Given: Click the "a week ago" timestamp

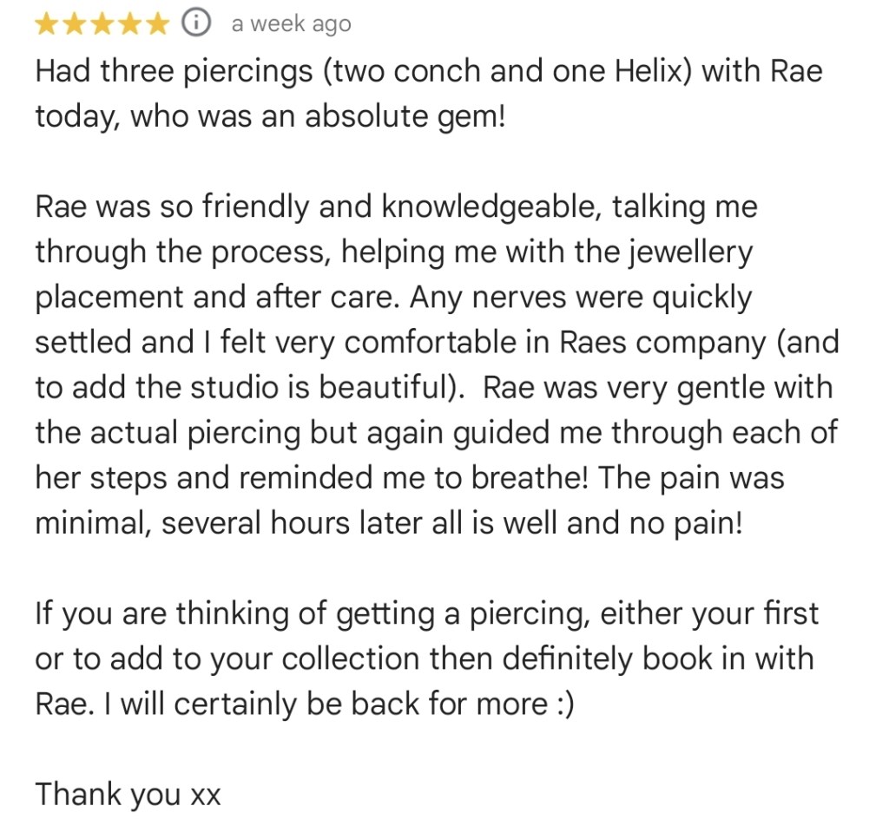Looking at the screenshot, I should point(291,24).
